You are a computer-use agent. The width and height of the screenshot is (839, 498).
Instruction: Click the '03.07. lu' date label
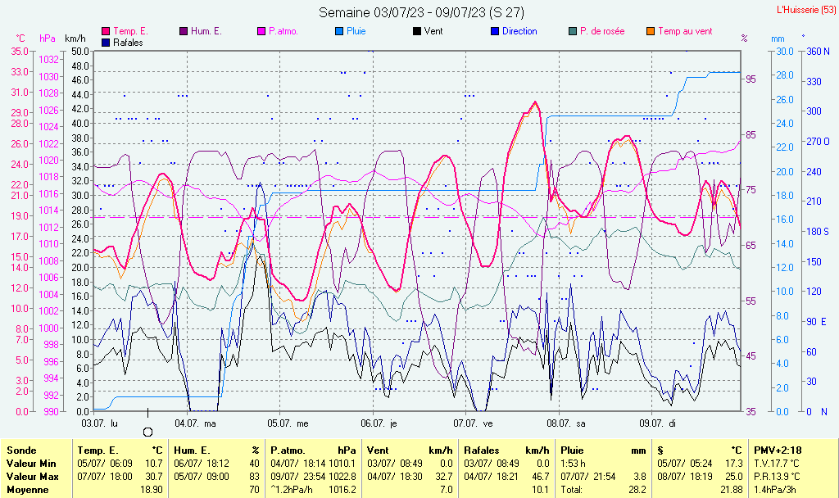99,423
